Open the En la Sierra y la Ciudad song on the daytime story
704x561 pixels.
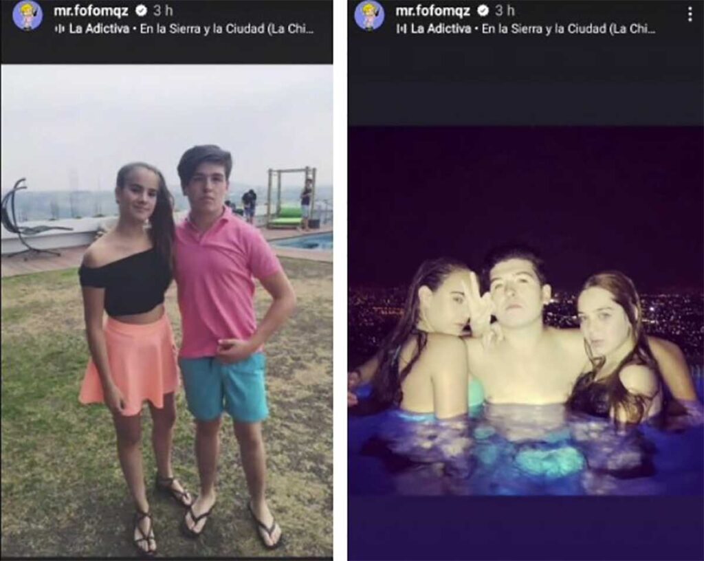[227, 29]
